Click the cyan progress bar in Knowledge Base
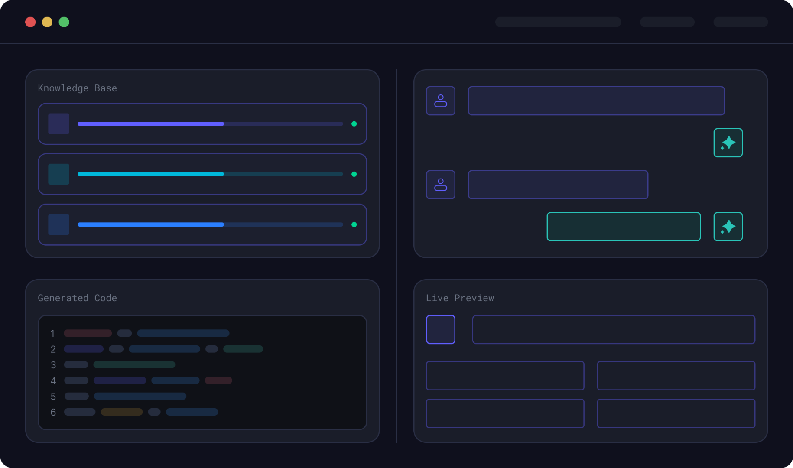 click(210, 174)
